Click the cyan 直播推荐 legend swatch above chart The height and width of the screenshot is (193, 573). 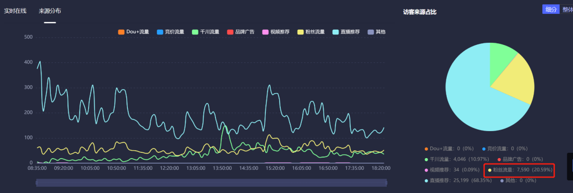pyautogui.click(x=335, y=32)
